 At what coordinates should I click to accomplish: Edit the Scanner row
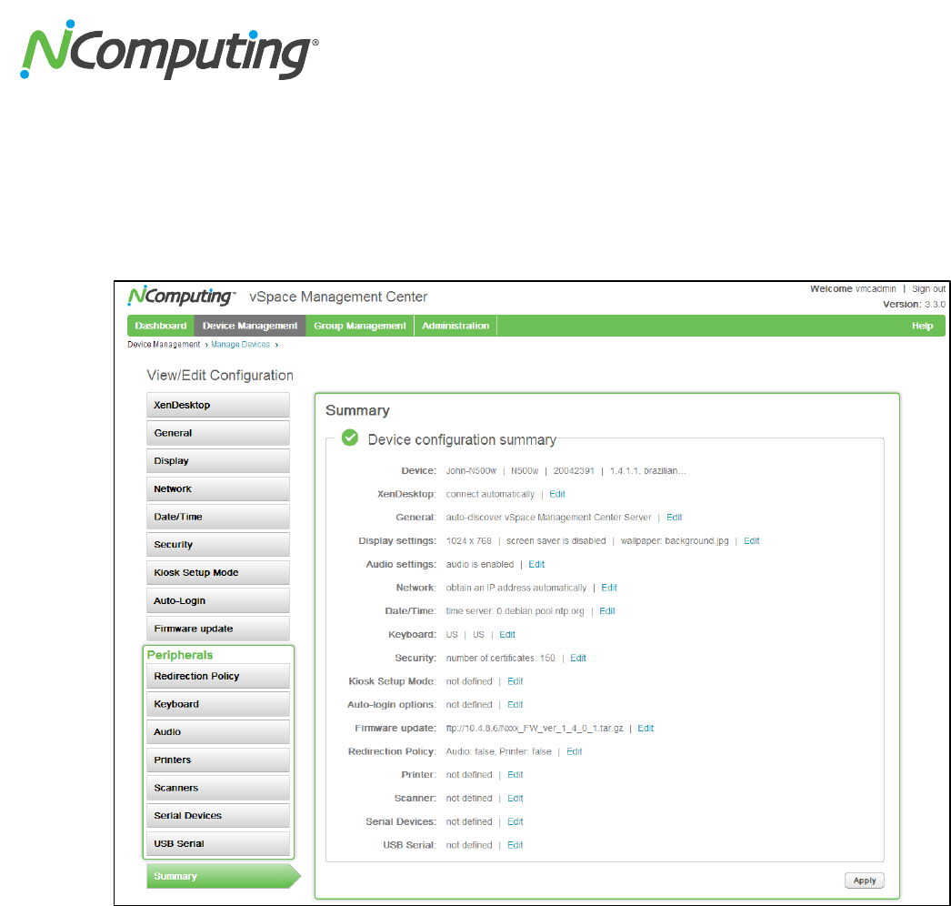pos(515,798)
